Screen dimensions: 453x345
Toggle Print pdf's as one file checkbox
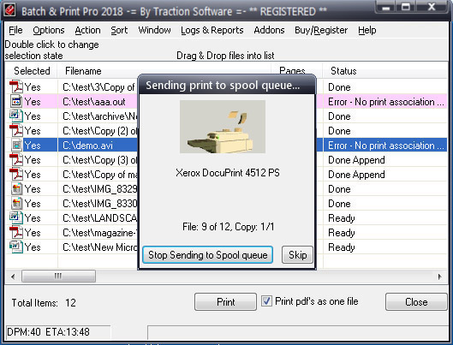coord(266,301)
